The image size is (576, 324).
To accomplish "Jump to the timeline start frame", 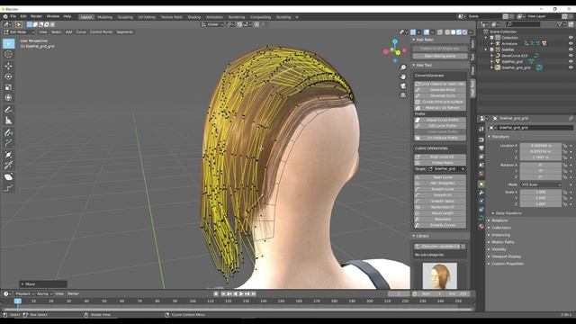I will pos(223,294).
